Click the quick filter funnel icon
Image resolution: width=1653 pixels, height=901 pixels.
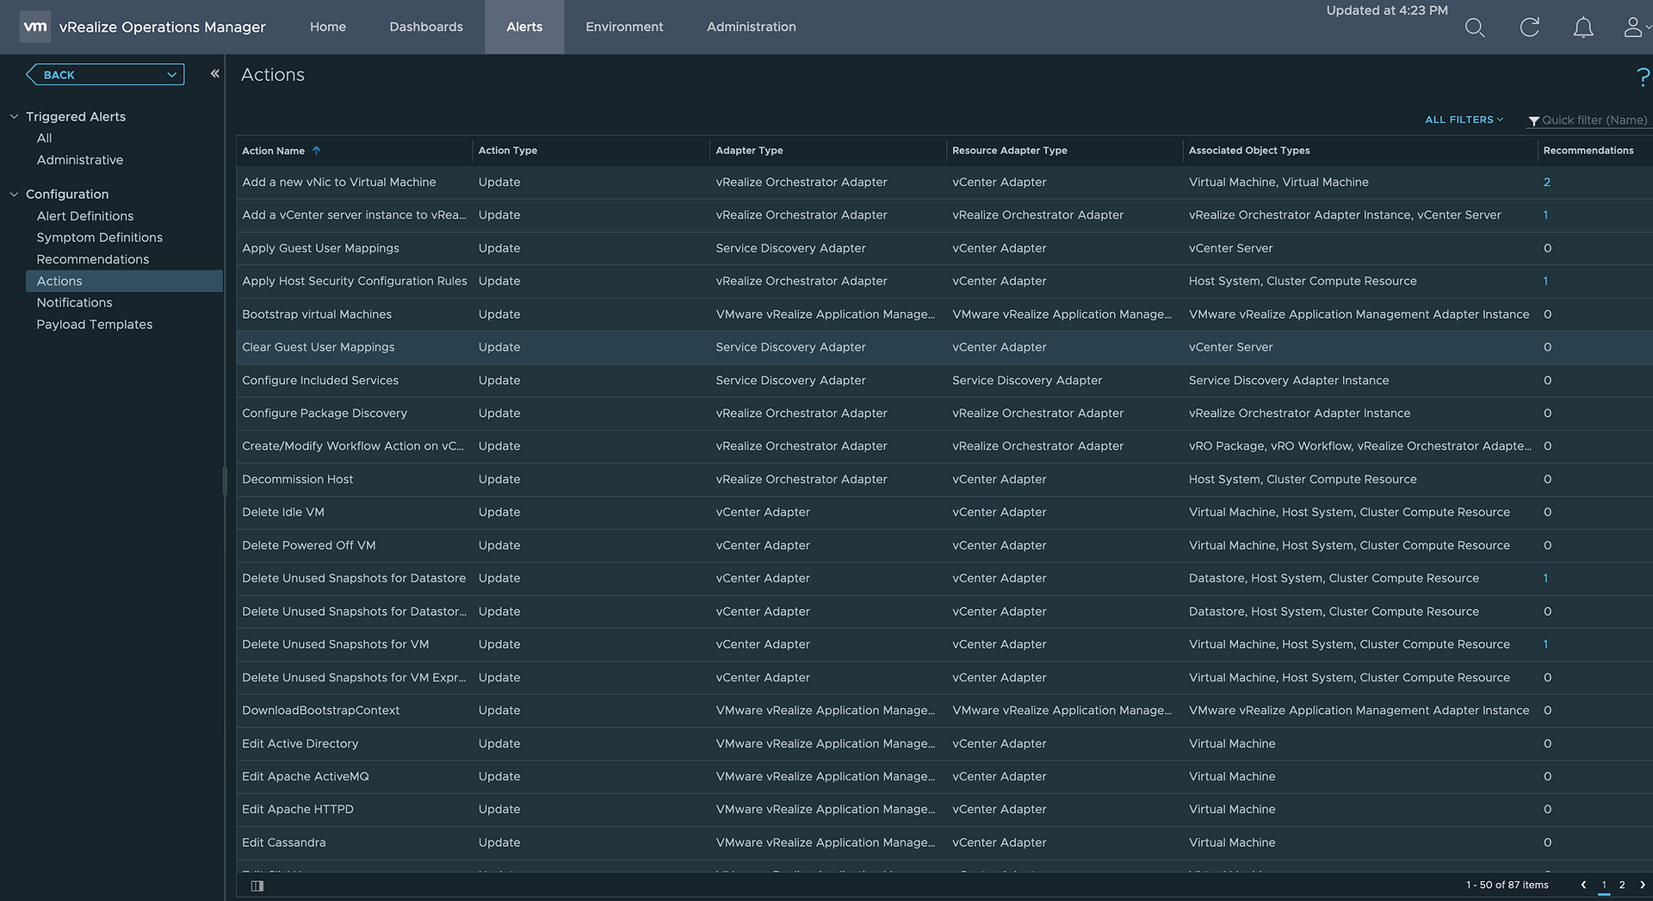coord(1534,121)
